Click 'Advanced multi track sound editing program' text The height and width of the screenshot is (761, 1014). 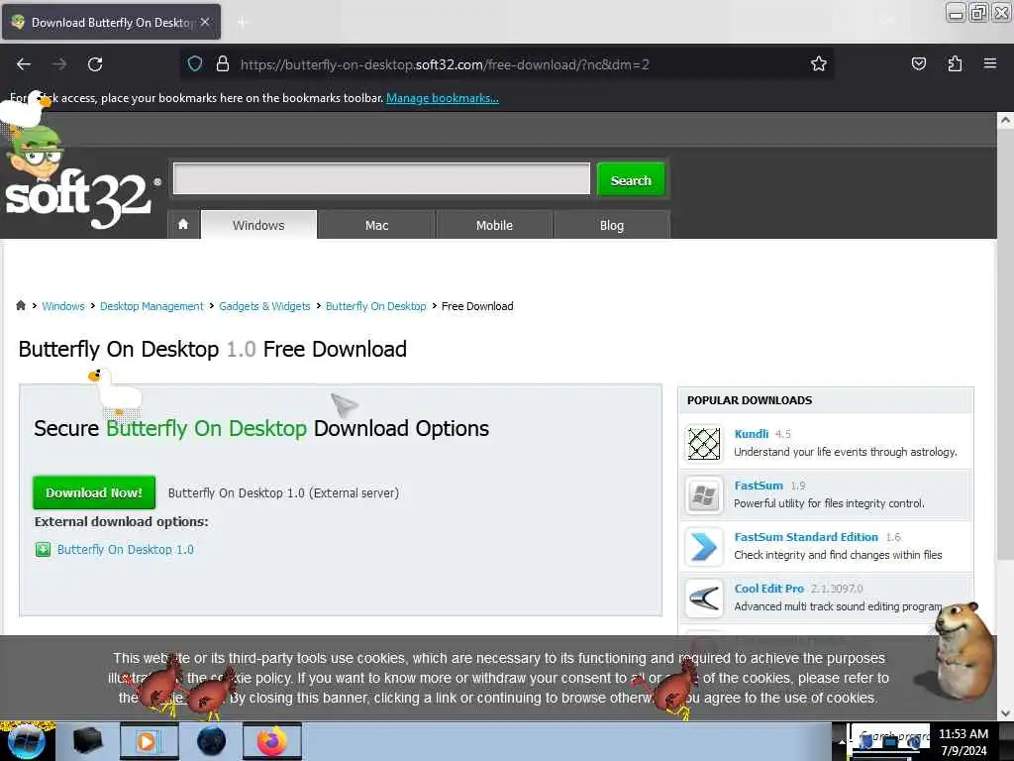838,606
